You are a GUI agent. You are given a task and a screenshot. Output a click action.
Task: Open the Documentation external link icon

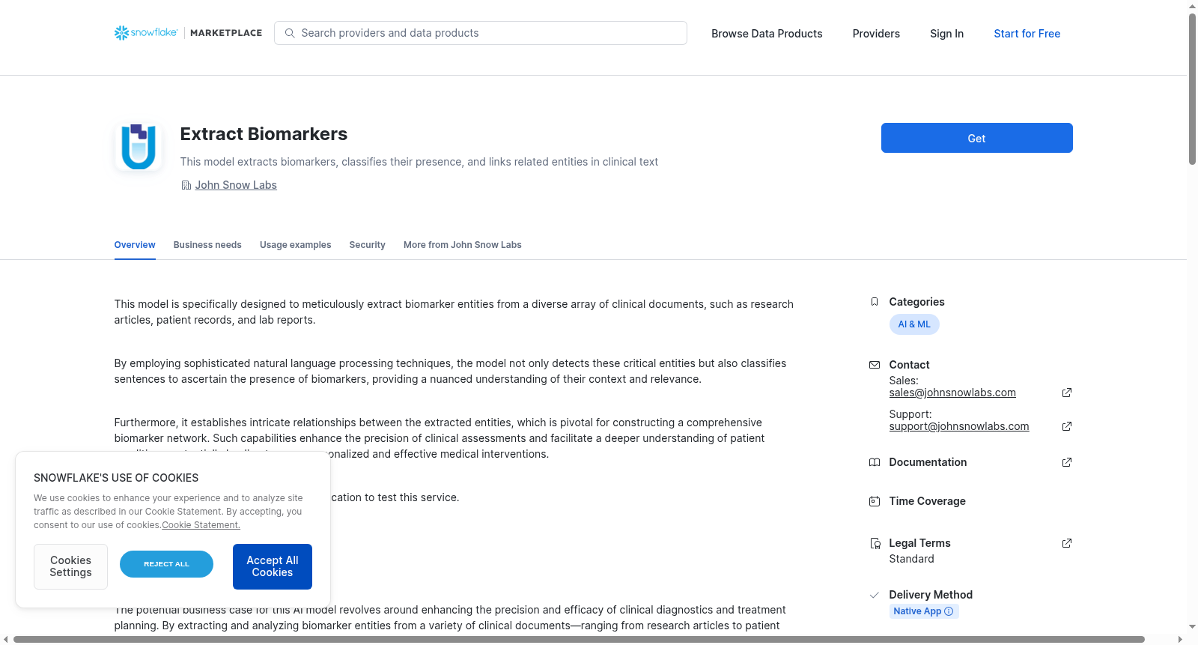coord(1067,462)
